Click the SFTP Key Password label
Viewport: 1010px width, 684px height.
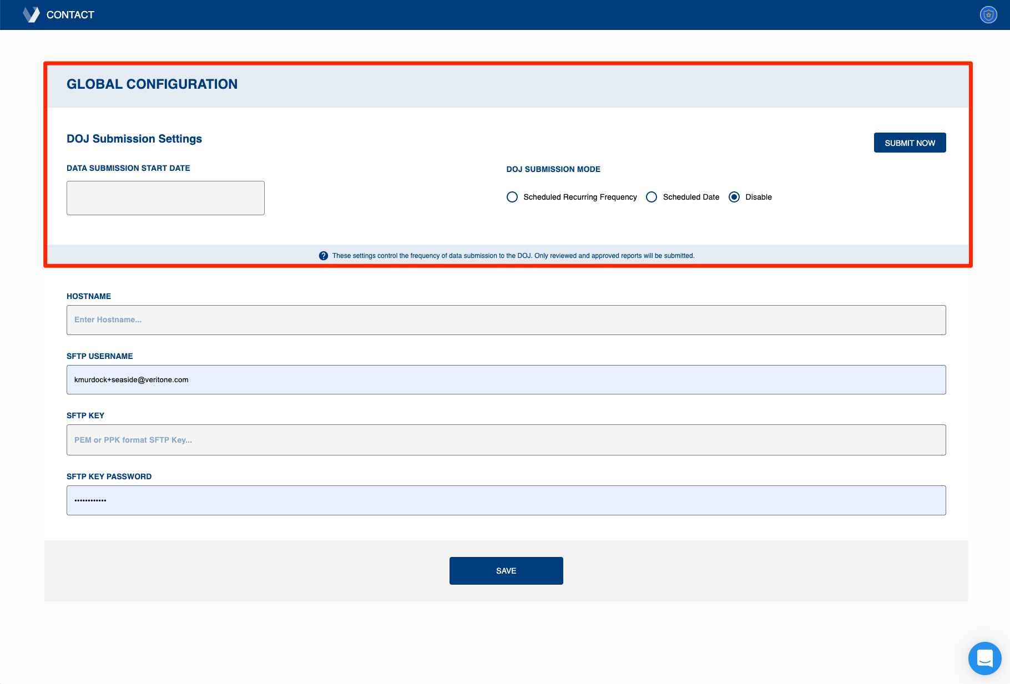pos(109,477)
